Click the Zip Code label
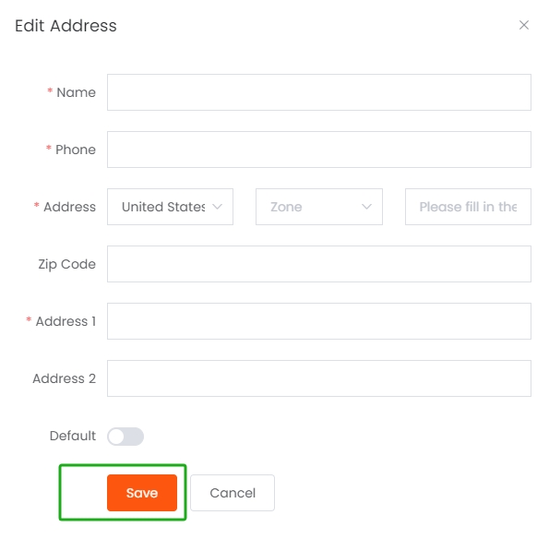Viewport: 549px width, 551px height. (x=66, y=264)
